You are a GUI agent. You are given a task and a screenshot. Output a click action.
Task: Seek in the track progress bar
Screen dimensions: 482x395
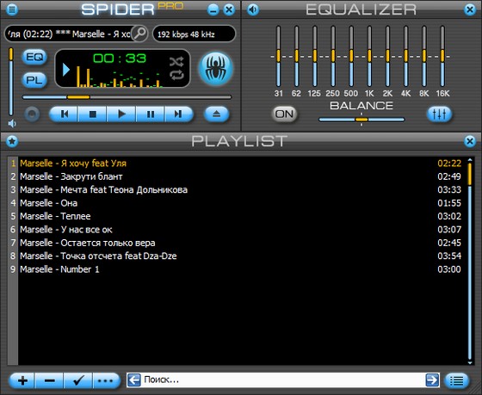pyautogui.click(x=127, y=97)
